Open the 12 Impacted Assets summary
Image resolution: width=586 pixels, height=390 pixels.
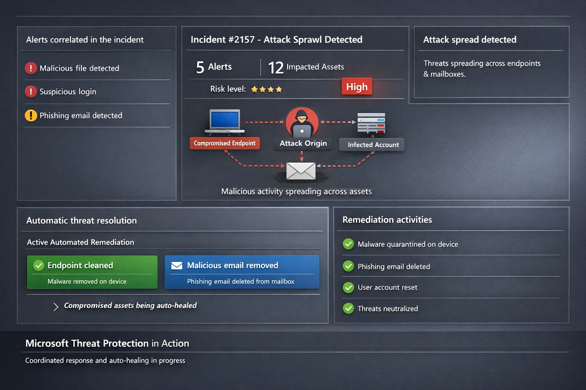[x=306, y=67]
